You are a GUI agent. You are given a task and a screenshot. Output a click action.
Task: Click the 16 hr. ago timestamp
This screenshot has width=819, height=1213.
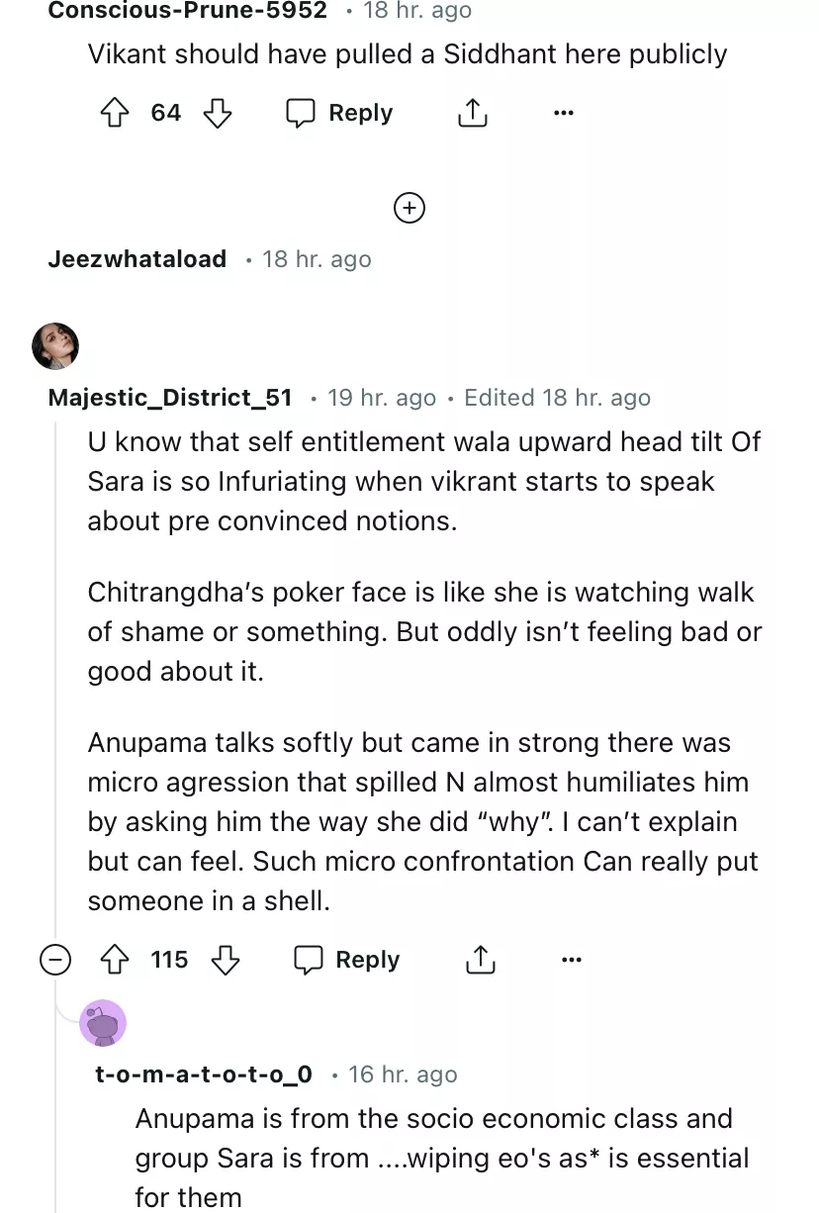tap(403, 1074)
